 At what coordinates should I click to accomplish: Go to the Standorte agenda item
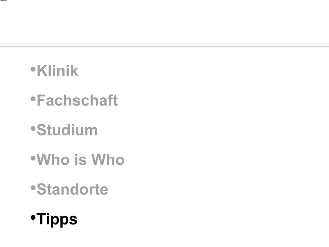(72, 189)
